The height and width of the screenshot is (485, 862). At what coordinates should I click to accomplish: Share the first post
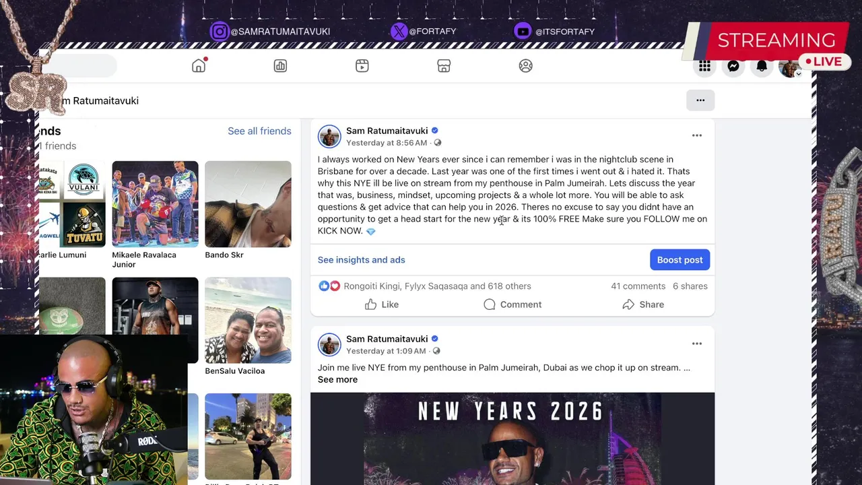[x=643, y=304]
